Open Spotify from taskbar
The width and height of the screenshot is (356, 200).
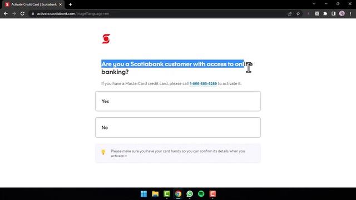tap(201, 194)
